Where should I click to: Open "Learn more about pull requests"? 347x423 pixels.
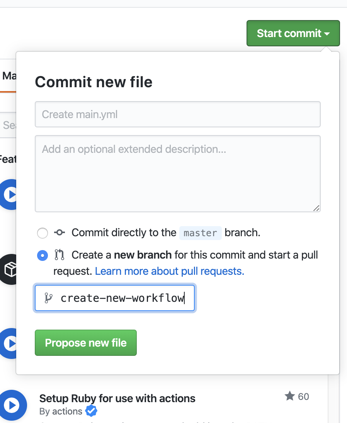pos(169,271)
